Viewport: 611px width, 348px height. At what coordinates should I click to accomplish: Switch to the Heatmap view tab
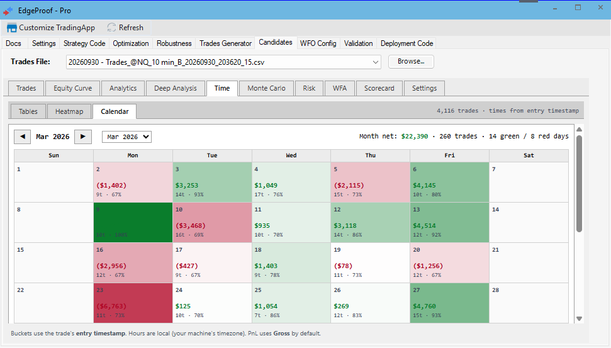coord(69,111)
